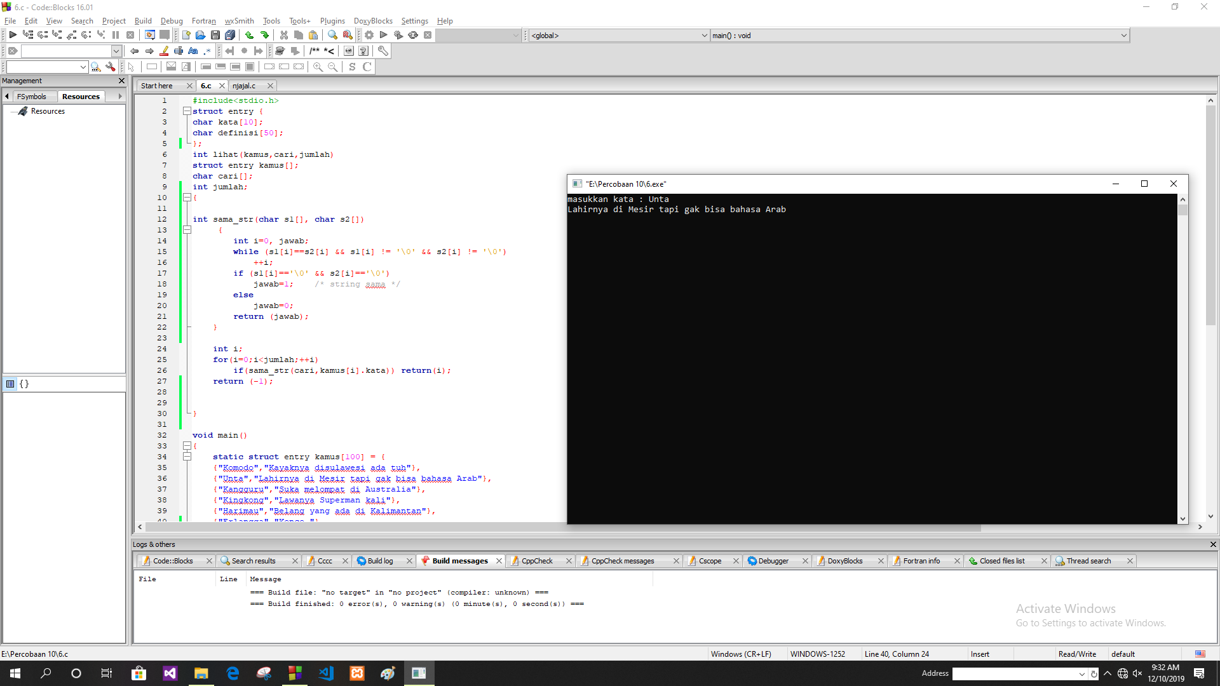1220x686 pixels.
Task: Toggle regex search option
Action: (207, 51)
